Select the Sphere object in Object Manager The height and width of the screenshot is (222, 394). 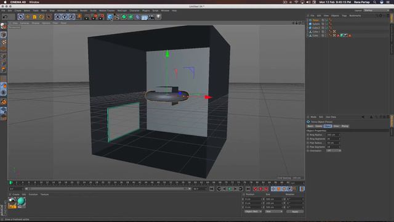(316, 24)
